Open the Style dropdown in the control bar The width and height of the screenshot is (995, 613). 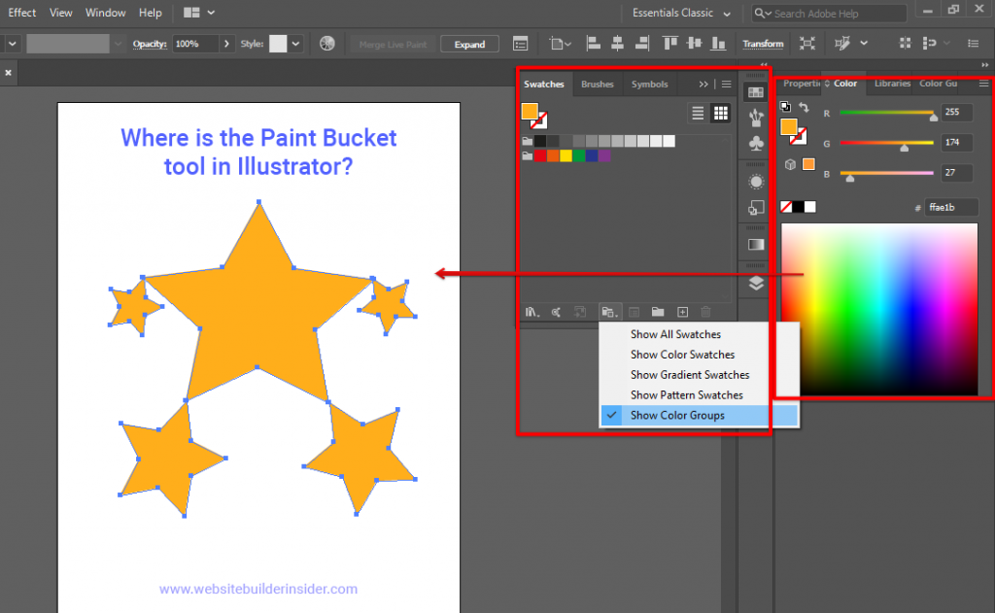point(294,44)
